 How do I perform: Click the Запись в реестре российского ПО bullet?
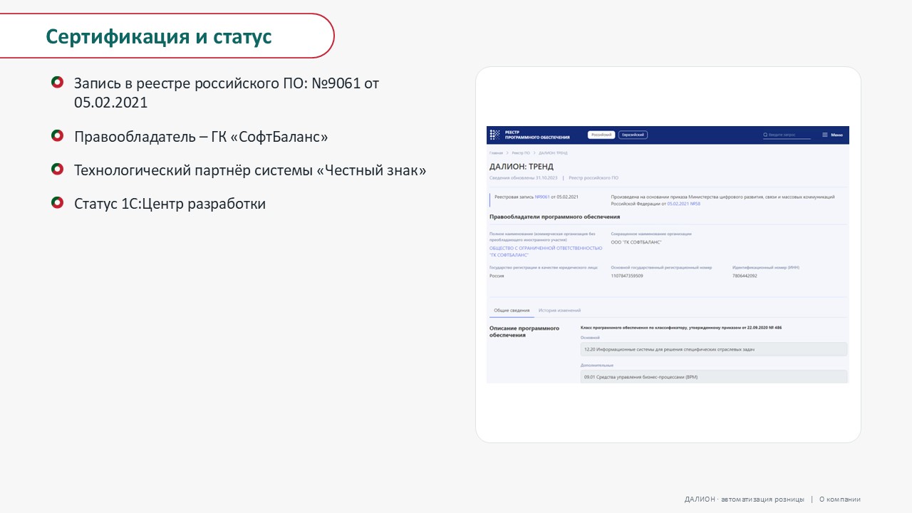click(227, 93)
